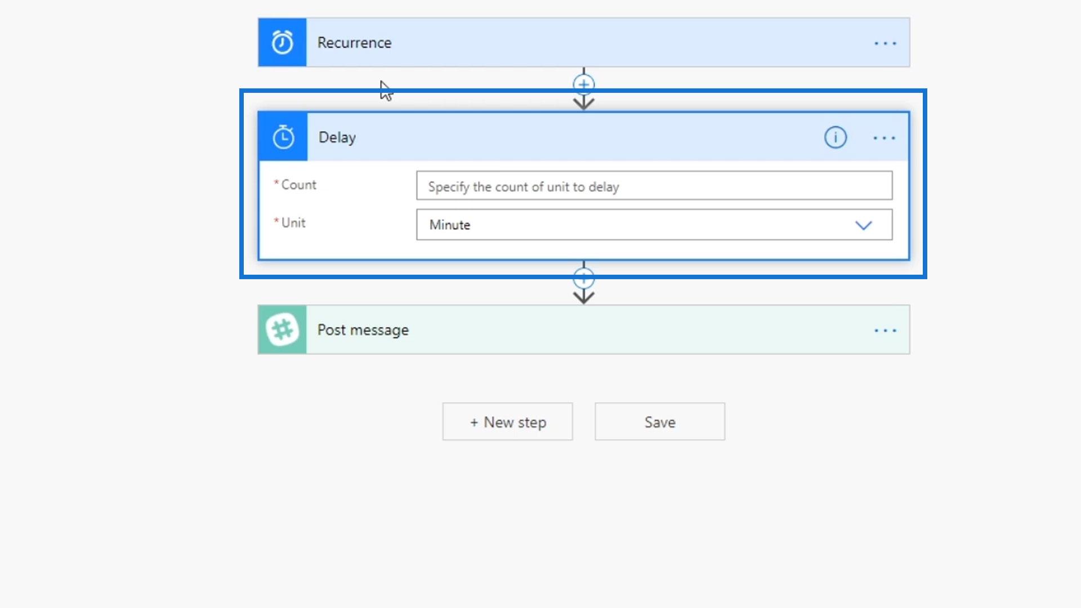Add a step between Delay and Post message
1081x608 pixels.
point(583,278)
